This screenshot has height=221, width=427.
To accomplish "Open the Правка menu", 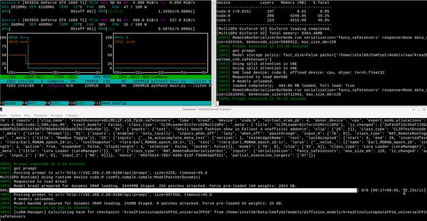I will pyautogui.click(x=16, y=116).
